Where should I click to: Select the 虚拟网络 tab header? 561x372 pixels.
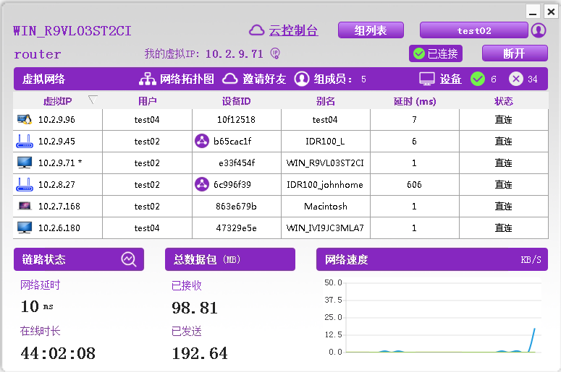click(x=43, y=79)
